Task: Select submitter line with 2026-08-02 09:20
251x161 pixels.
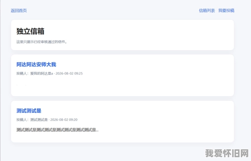Action: [47, 120]
